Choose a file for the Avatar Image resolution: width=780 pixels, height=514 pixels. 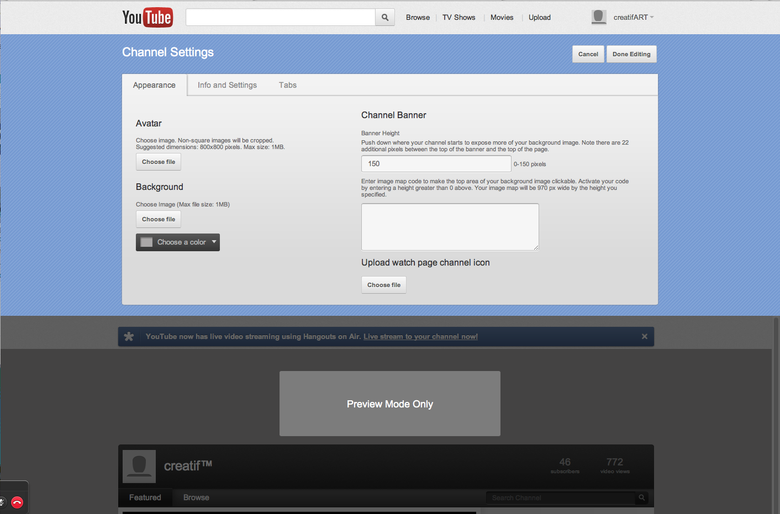pos(159,162)
